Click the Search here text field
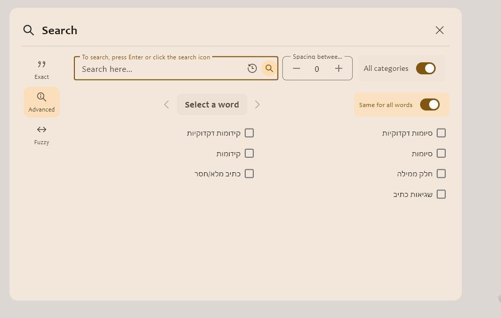501x318 pixels. [x=161, y=69]
